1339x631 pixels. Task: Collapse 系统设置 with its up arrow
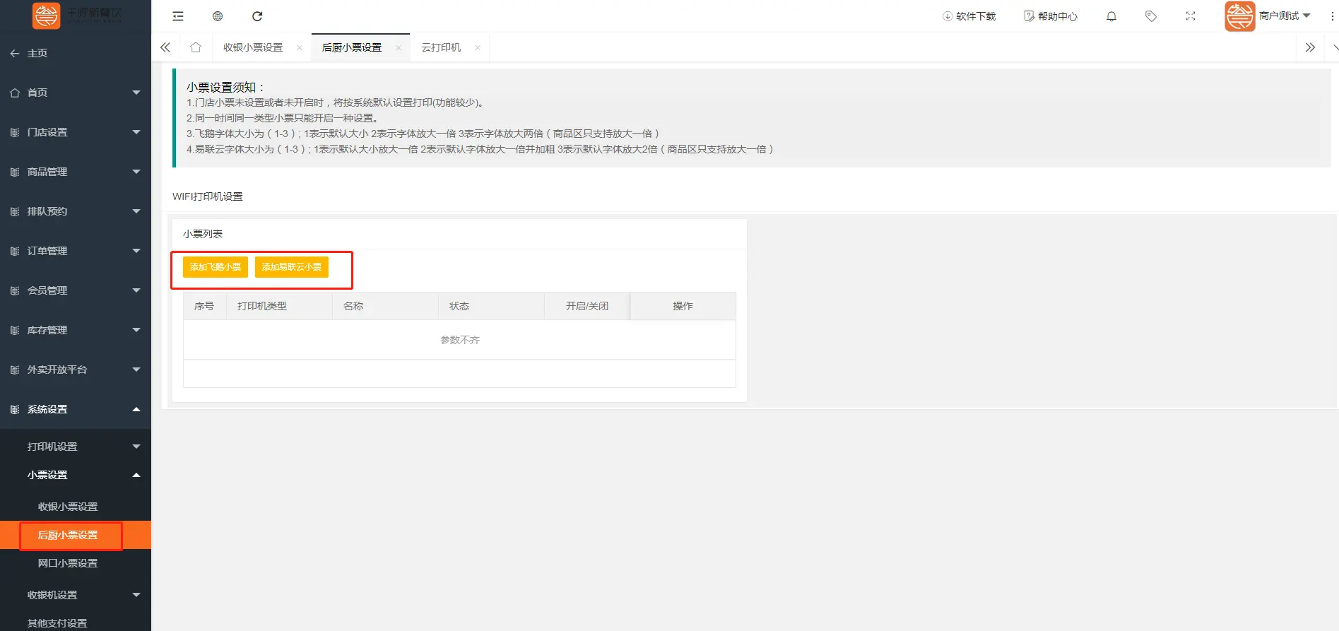click(136, 409)
